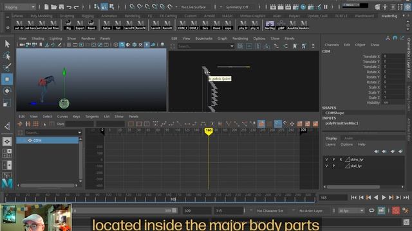412x231 pixels.
Task: Expand the Node Editor search dropdown
Action: (x=232, y=46)
